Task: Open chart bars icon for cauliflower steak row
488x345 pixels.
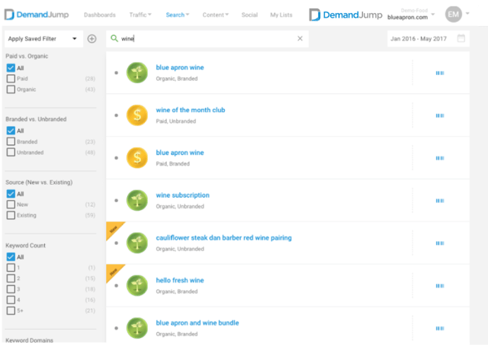Action: (x=440, y=243)
